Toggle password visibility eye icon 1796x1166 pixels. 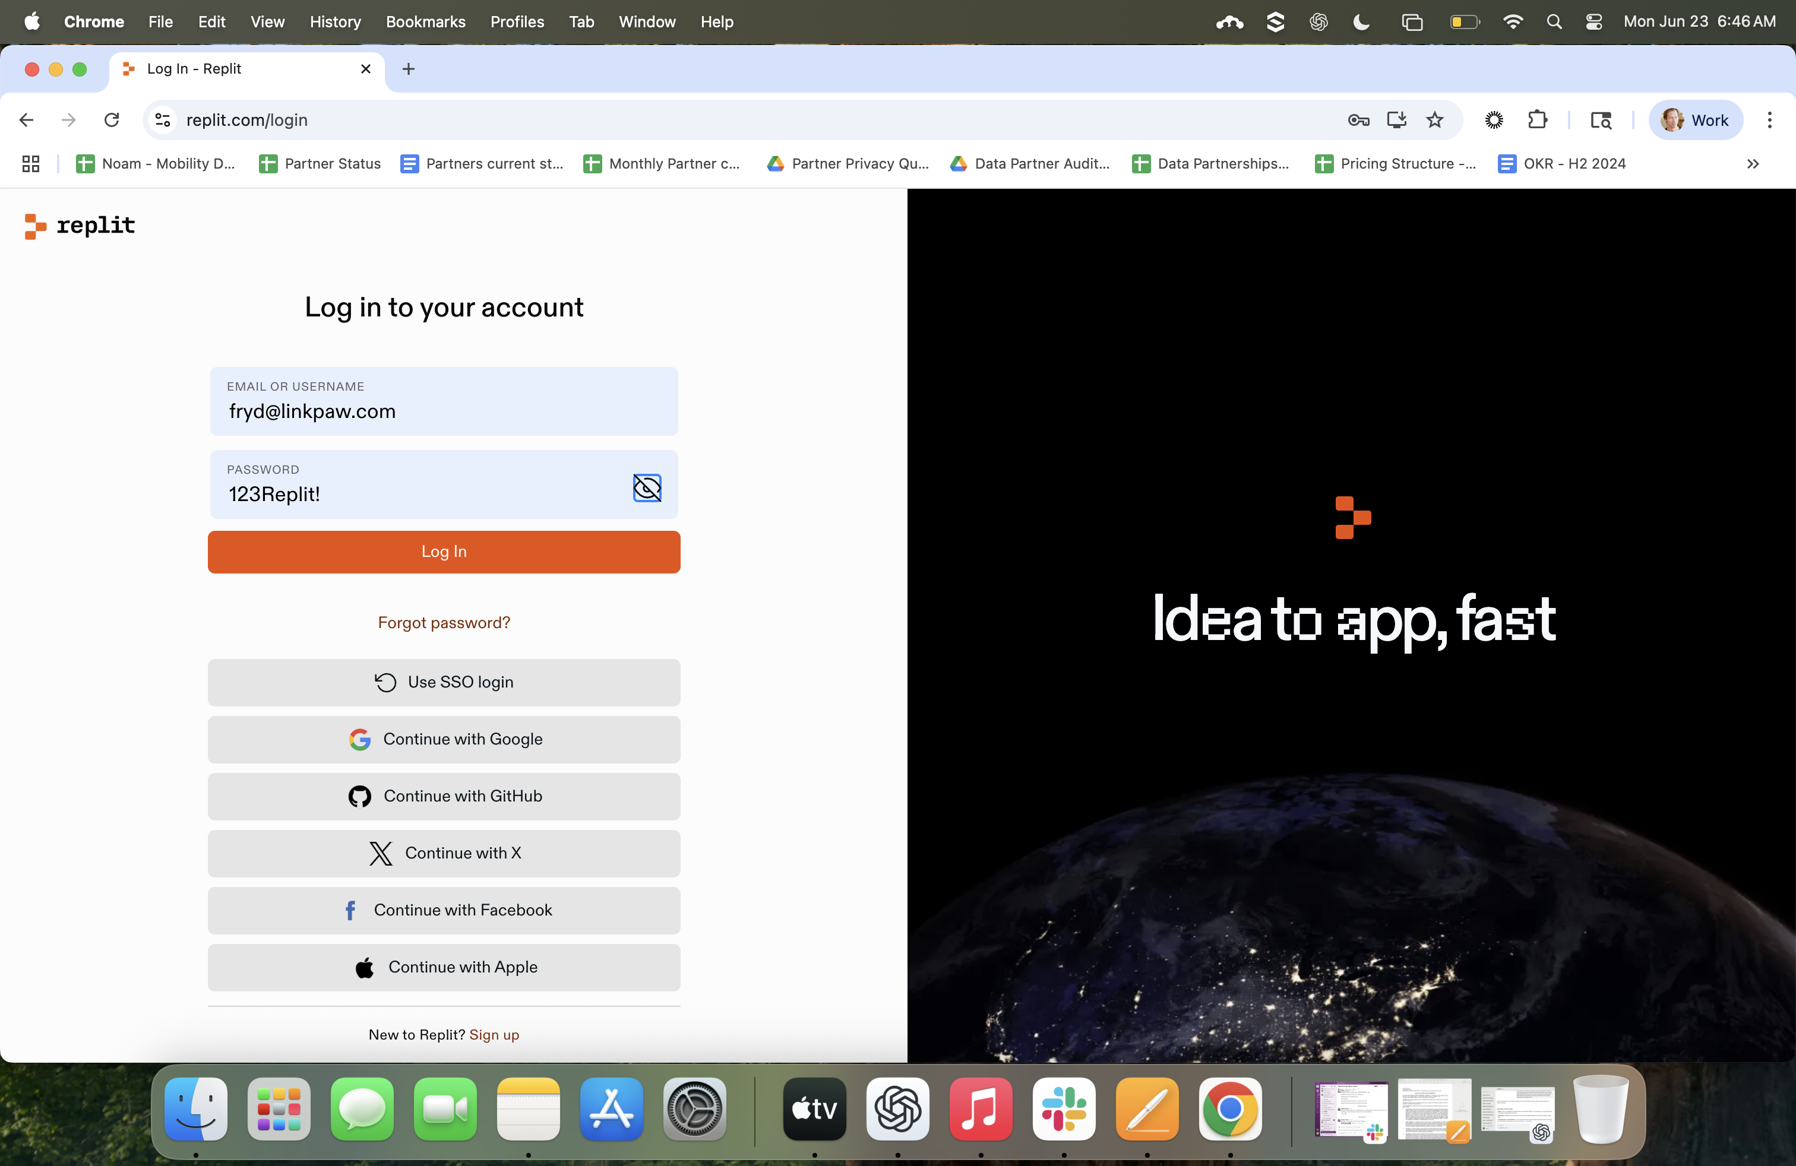[x=647, y=487]
